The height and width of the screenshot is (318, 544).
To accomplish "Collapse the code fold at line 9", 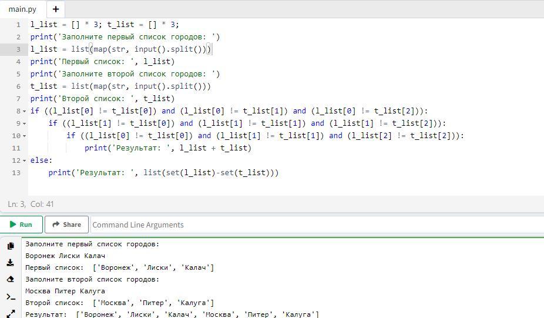I will click(24, 123).
